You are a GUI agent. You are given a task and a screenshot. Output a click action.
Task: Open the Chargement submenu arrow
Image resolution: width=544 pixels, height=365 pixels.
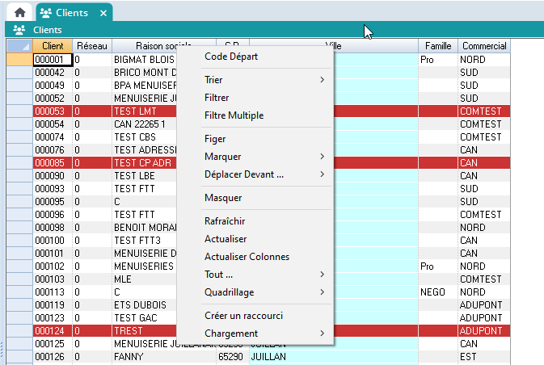[322, 334]
